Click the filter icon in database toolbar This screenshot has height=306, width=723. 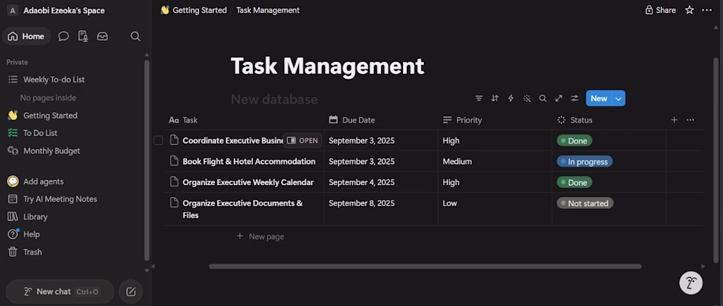click(x=479, y=98)
